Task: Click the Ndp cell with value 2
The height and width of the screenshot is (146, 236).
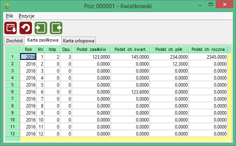Action: click(x=52, y=57)
